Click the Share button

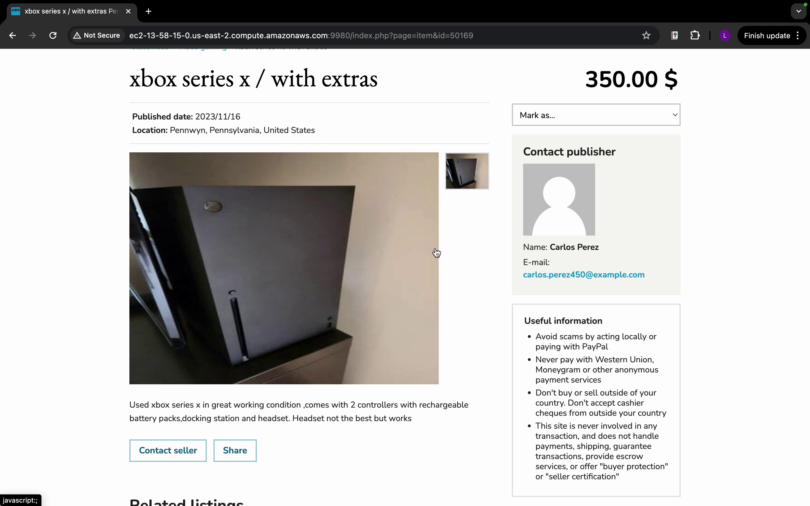point(235,450)
